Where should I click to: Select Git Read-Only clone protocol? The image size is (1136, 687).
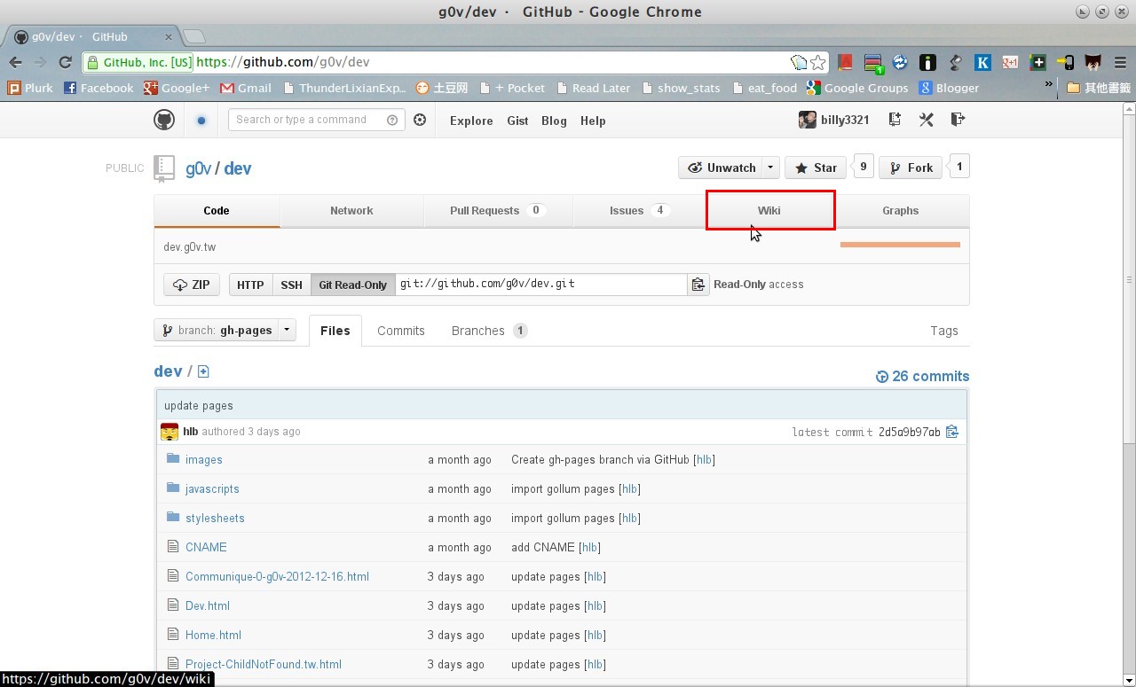coord(353,285)
